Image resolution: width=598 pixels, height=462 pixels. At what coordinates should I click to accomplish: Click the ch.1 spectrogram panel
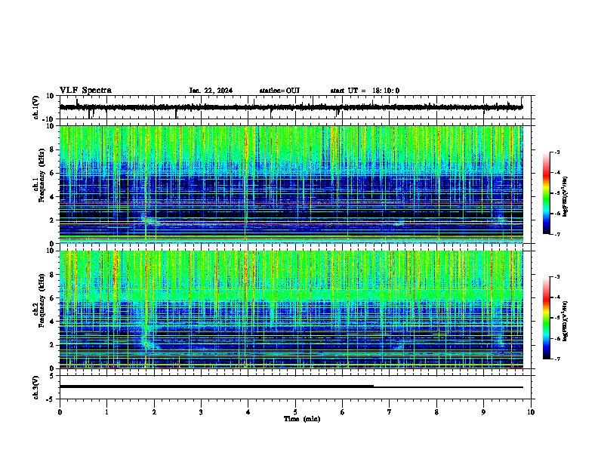(291, 184)
